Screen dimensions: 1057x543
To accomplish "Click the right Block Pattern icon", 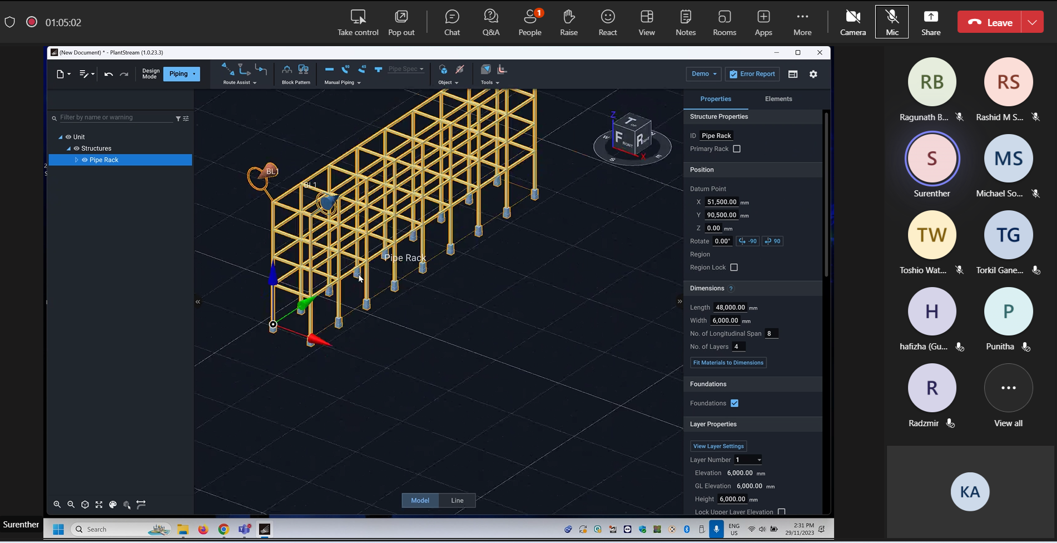I will click(x=304, y=70).
